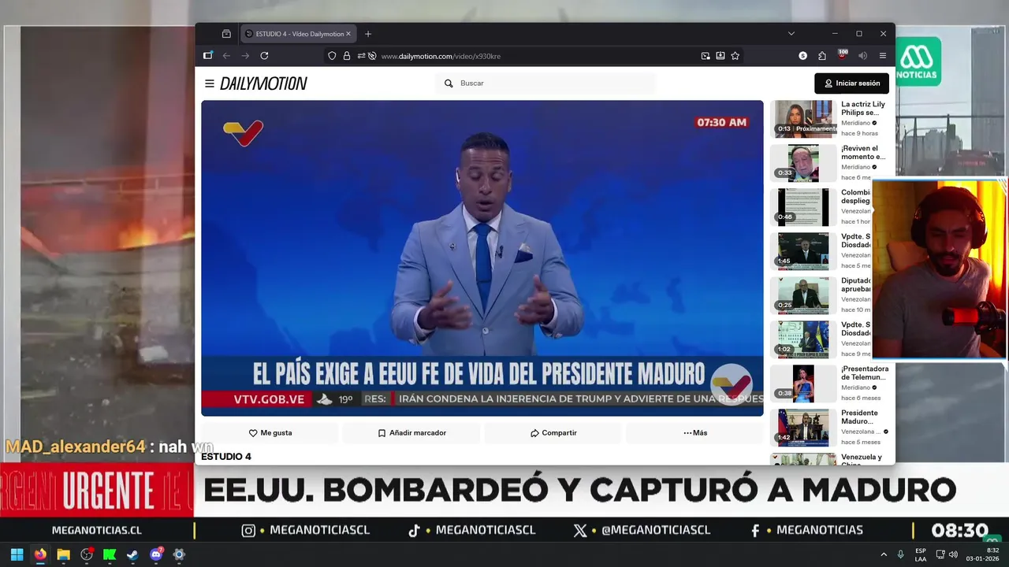Open thumbnail with 1:02 duration
The width and height of the screenshot is (1009, 567).
803,339
